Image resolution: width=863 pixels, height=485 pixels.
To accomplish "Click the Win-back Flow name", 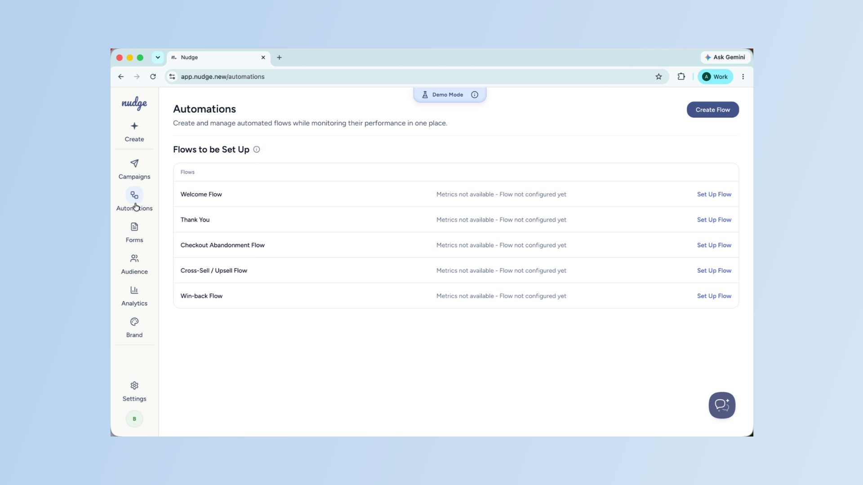I will pos(201,296).
